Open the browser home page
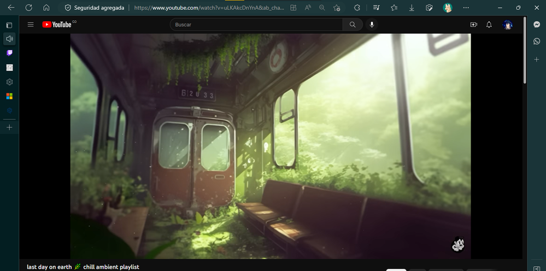546x271 pixels. [x=46, y=8]
